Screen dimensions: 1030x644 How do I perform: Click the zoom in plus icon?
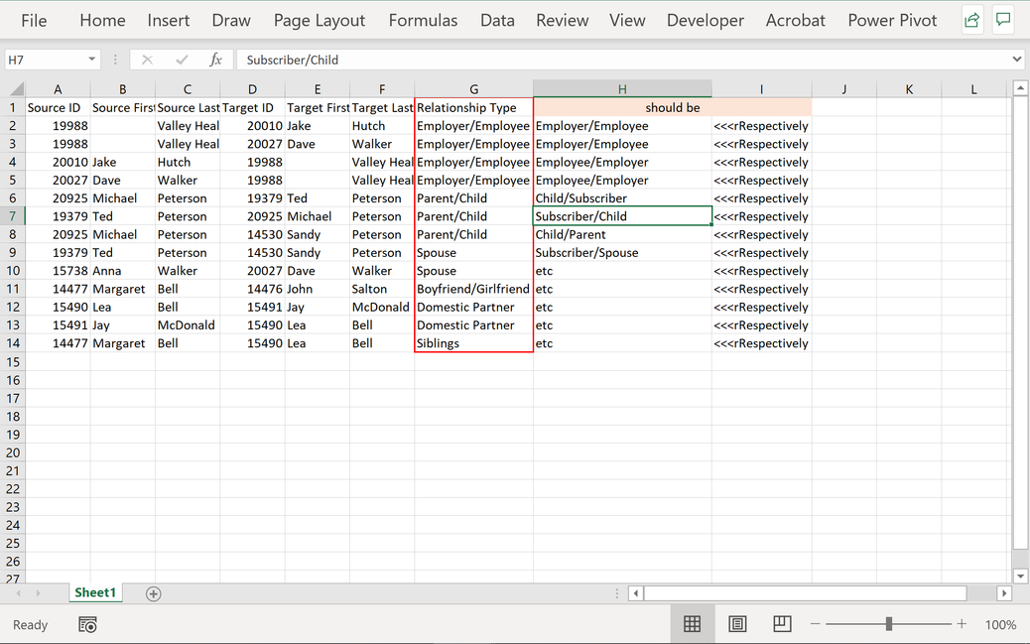pyautogui.click(x=962, y=623)
